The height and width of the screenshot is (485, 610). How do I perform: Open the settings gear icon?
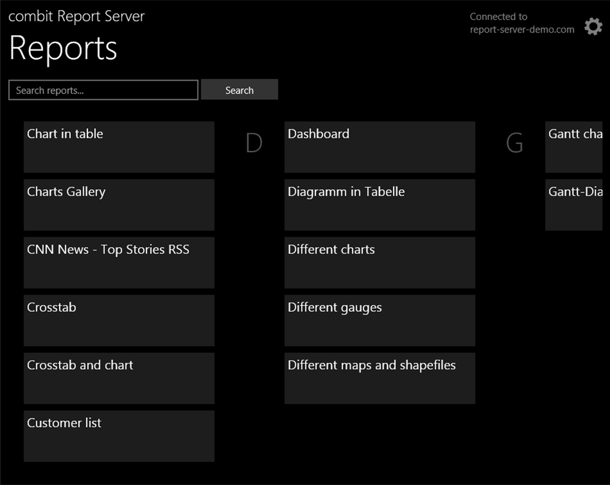pyautogui.click(x=592, y=26)
